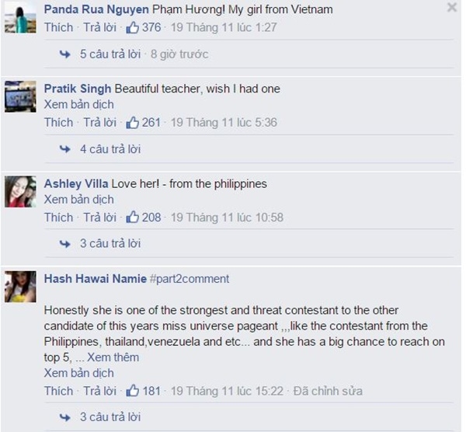Expand 3 câu trả lời under Hash Hawai Namie
This screenshot has height=432, width=466.
pos(110,416)
